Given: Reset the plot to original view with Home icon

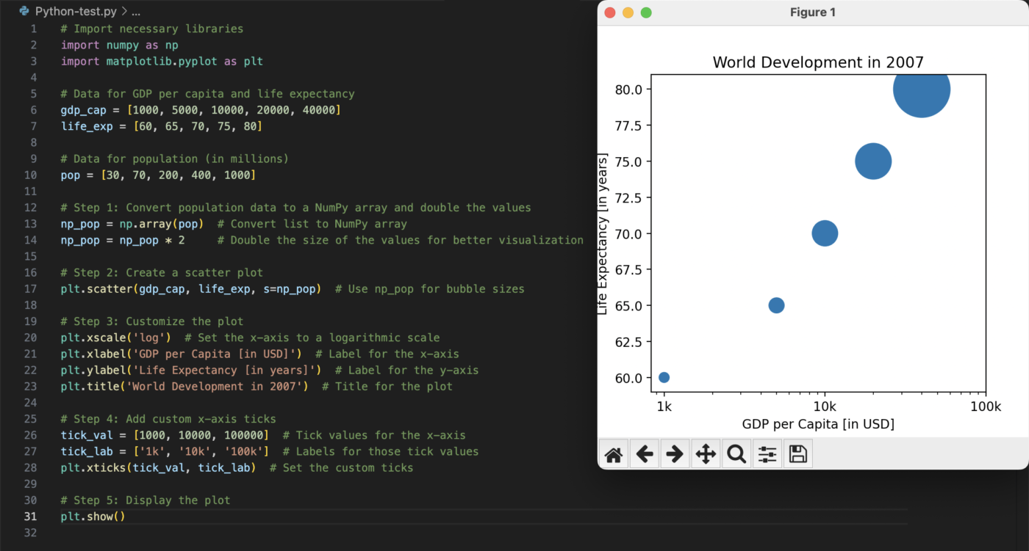Looking at the screenshot, I should pos(613,454).
